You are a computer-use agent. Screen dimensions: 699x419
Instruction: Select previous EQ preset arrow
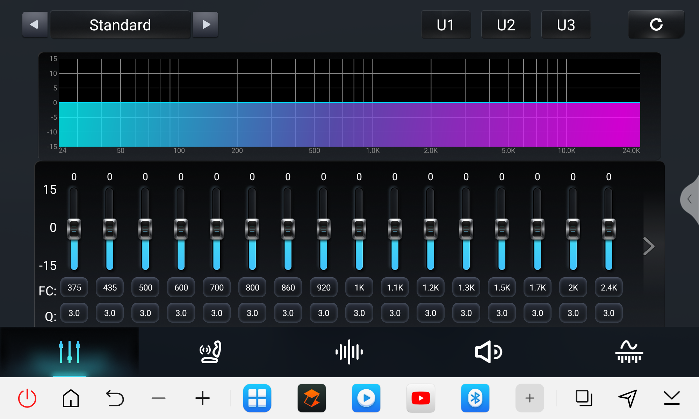(x=35, y=25)
